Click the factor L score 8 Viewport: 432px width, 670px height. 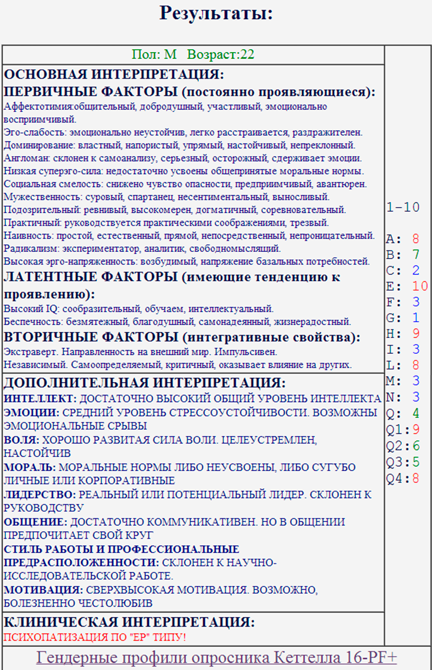coord(416,365)
